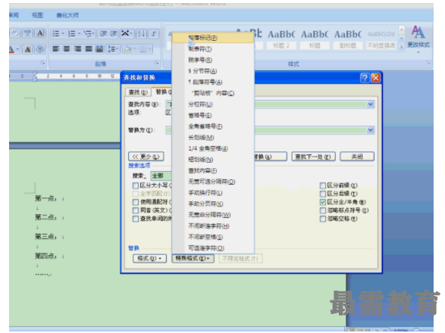Open the 查找内容 combo box arrow

tap(370, 104)
